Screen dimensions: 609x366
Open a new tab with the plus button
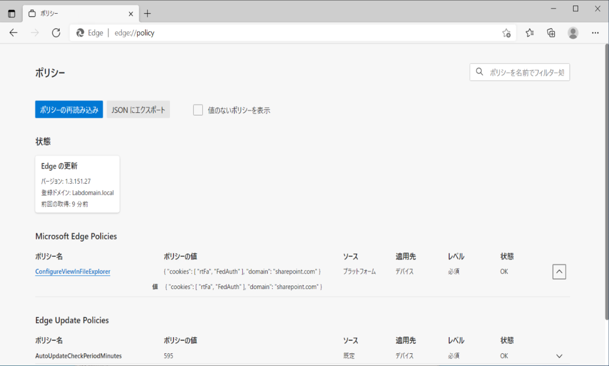click(x=148, y=13)
